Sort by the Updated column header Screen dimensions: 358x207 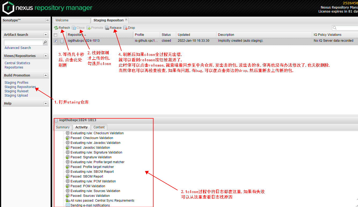(196, 35)
